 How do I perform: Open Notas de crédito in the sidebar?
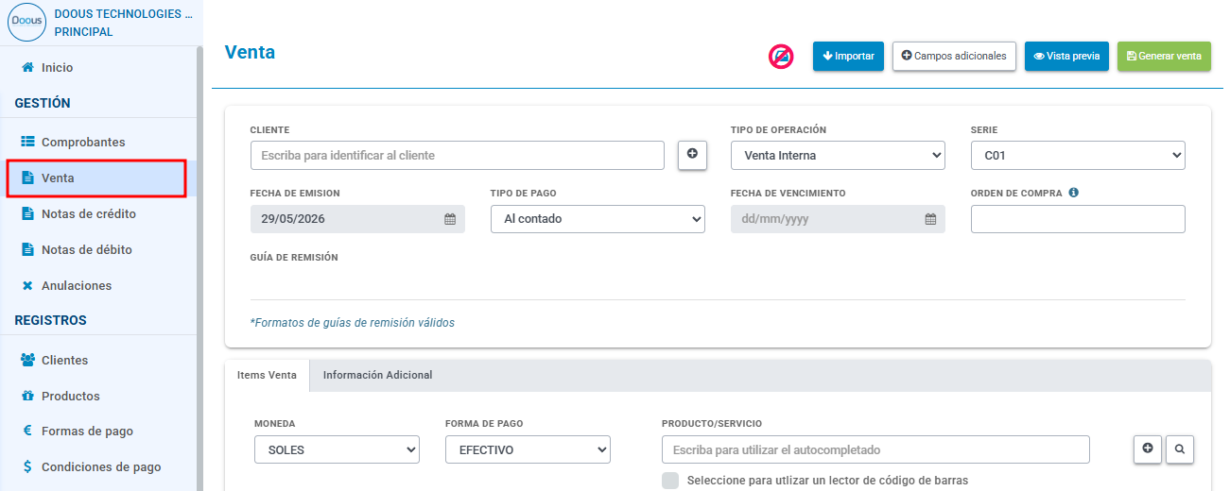coord(98,214)
